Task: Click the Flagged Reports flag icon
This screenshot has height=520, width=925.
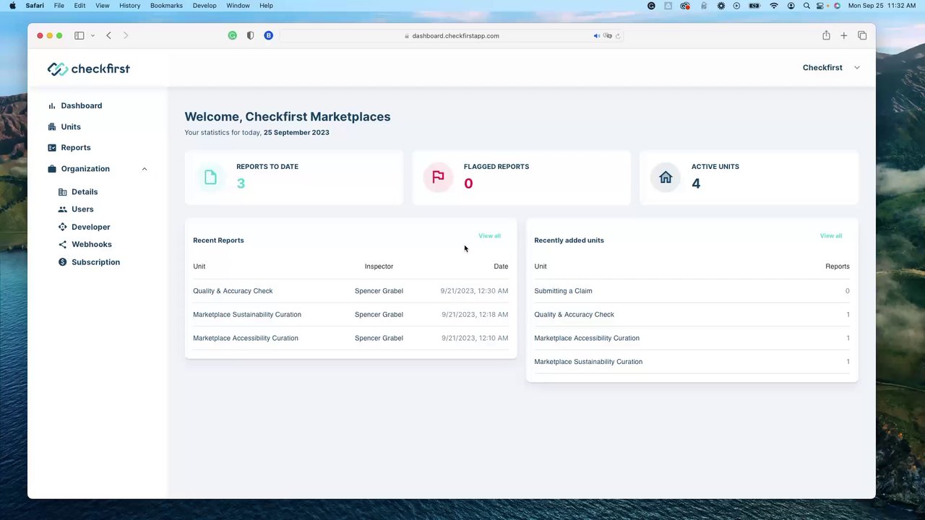Action: (x=438, y=178)
